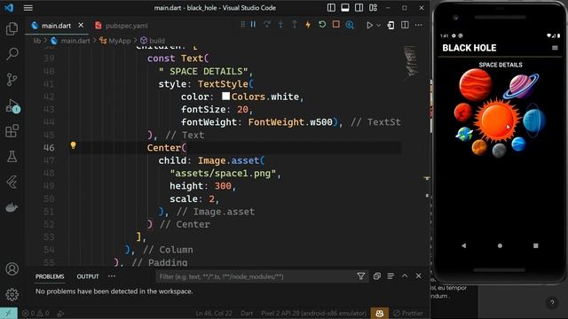
Task: Open the Source Control view
Action: click(x=12, y=79)
